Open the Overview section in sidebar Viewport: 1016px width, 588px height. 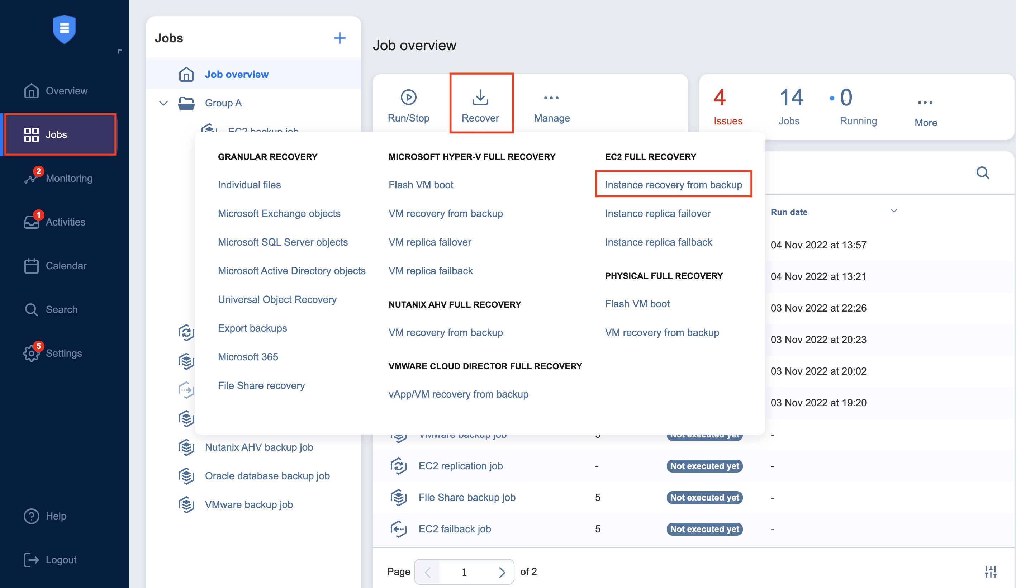56,91
